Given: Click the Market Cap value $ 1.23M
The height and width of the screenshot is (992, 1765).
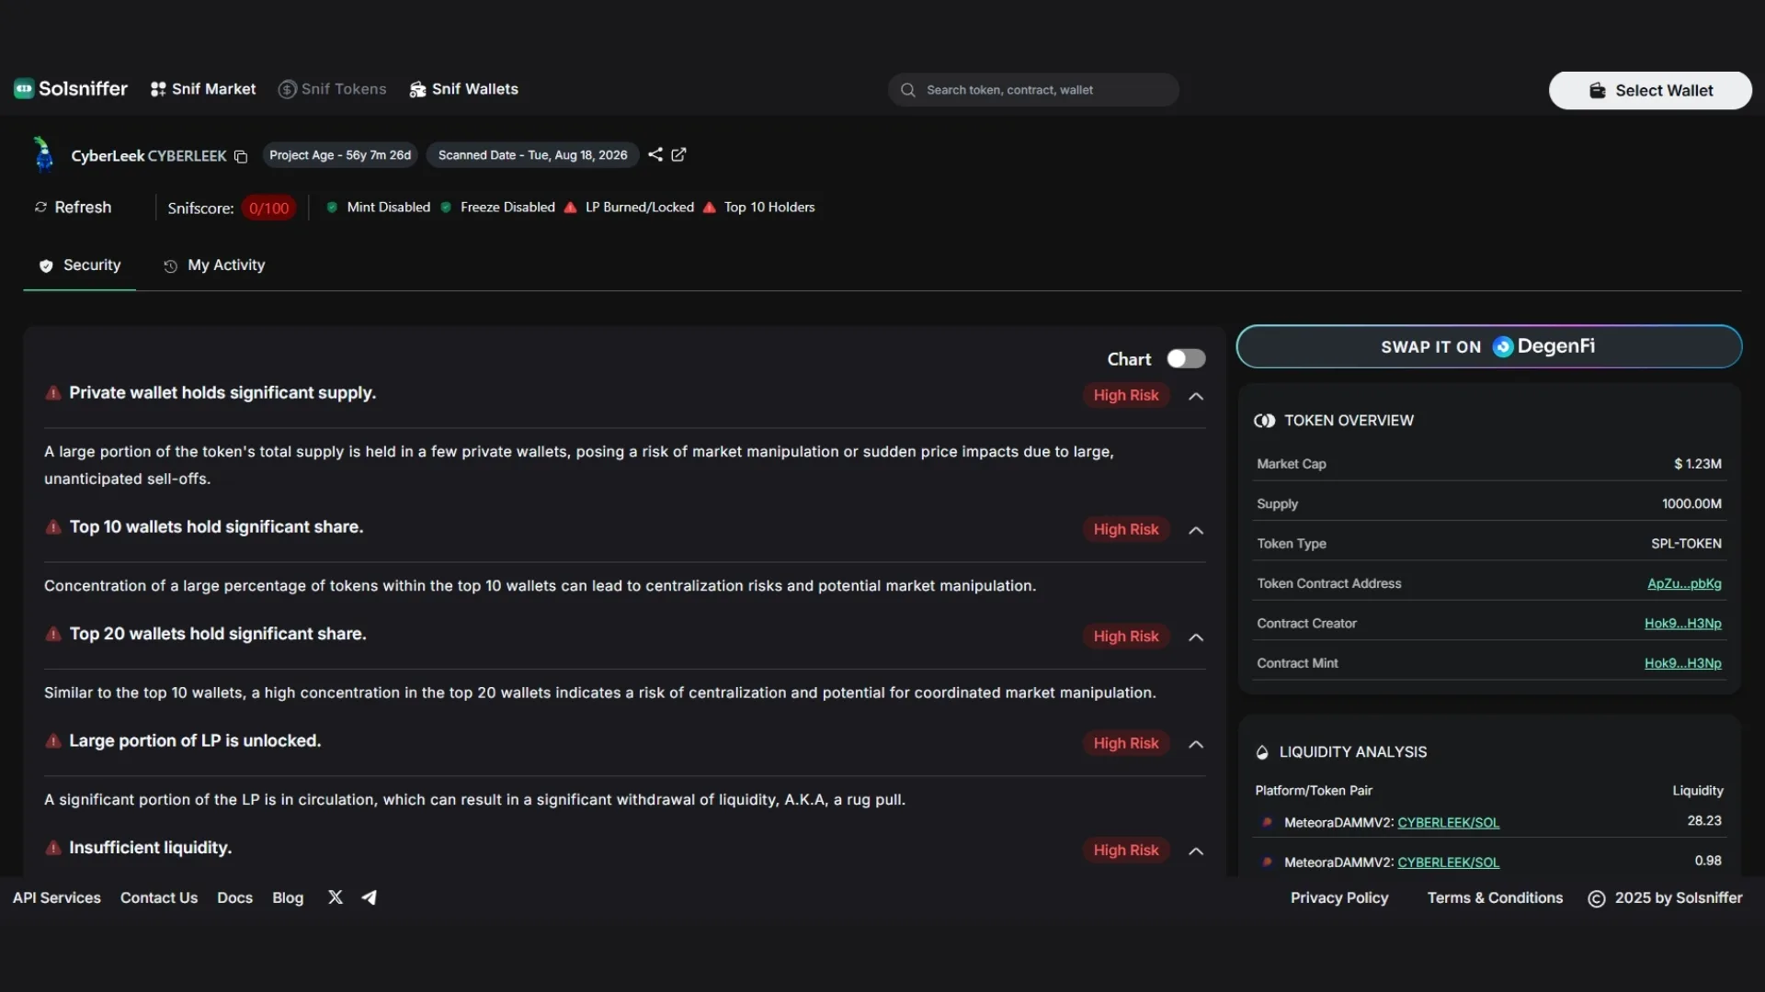Looking at the screenshot, I should [1698, 464].
